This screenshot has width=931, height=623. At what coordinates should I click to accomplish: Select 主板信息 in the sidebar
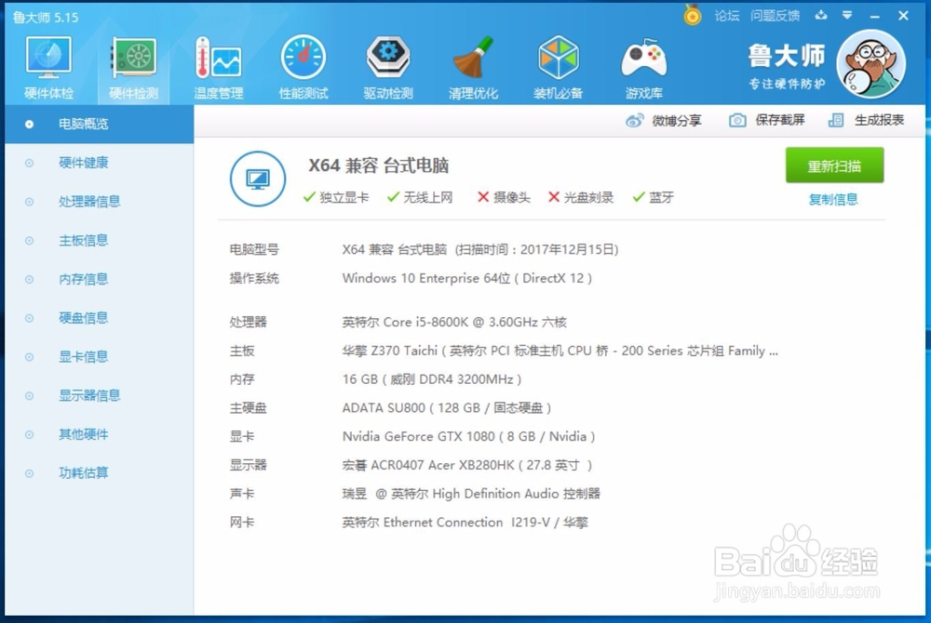(x=100, y=240)
